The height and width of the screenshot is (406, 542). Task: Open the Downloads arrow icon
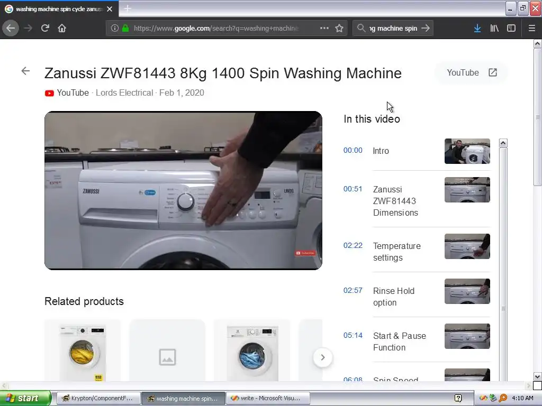coord(477,28)
